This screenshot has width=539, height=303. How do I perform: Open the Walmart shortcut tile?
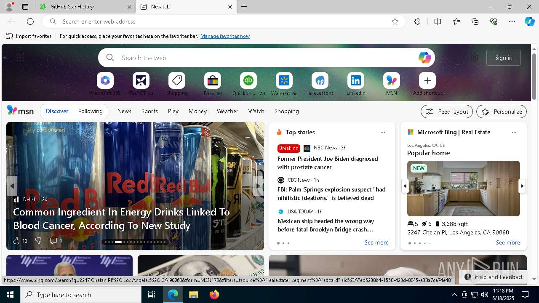[x=284, y=80]
